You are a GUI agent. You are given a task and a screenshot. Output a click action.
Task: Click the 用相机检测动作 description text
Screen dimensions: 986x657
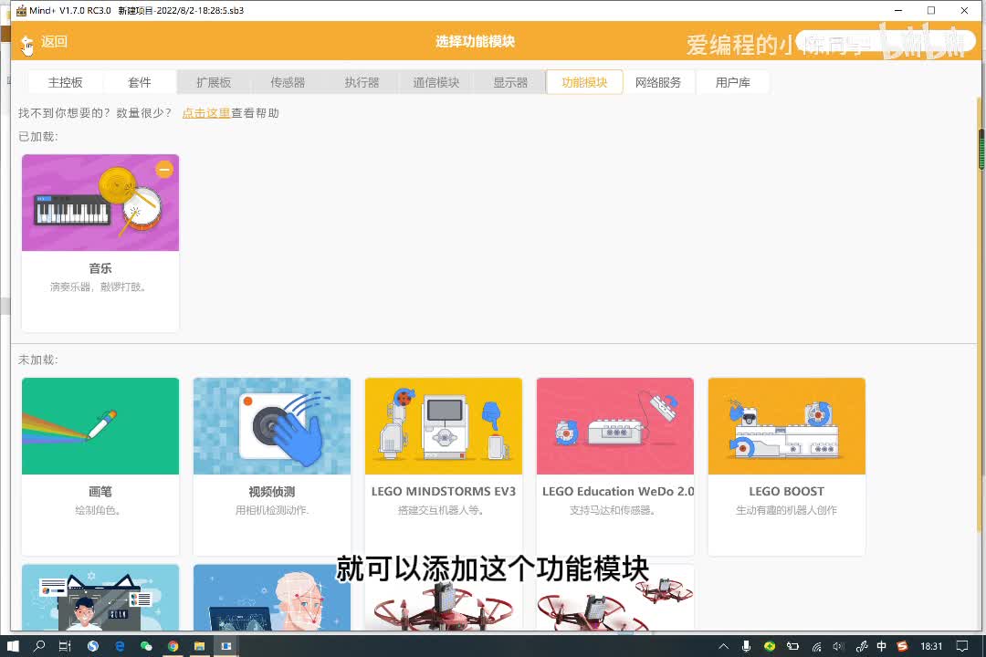click(x=272, y=510)
